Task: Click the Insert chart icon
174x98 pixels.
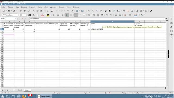Action: pyautogui.click(x=110, y=11)
